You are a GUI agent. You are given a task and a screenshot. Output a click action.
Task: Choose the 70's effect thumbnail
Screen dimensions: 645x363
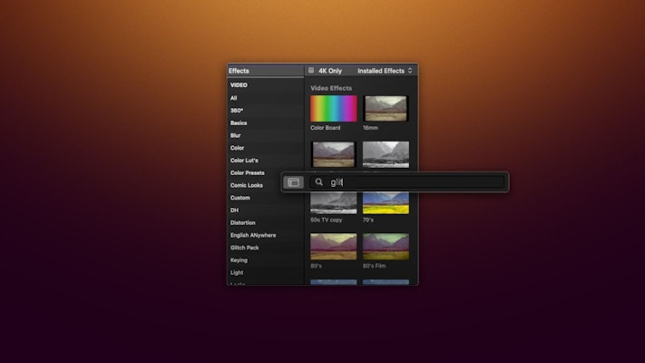386,203
